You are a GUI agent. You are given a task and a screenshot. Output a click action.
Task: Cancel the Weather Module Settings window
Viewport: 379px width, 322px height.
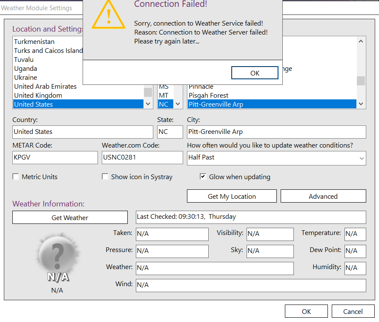point(353,311)
